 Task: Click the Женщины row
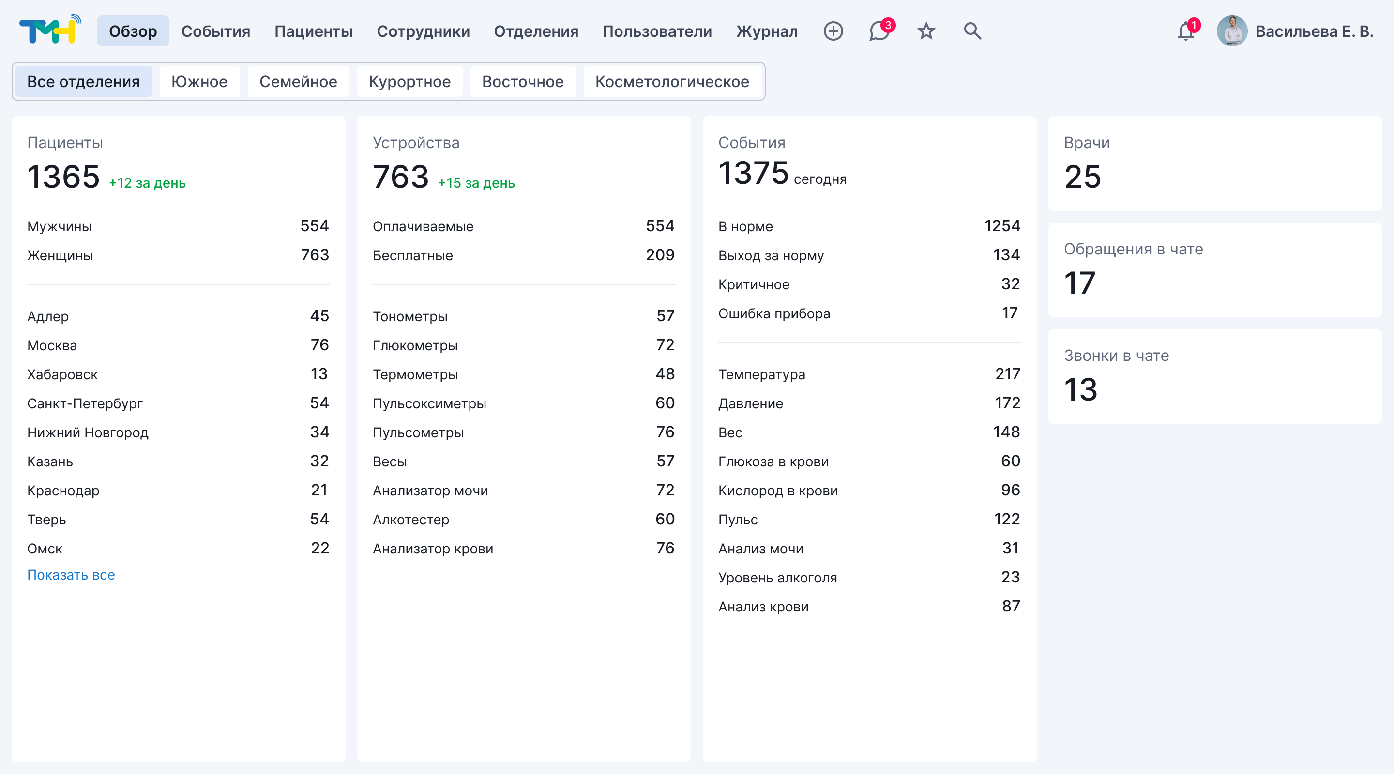point(178,255)
